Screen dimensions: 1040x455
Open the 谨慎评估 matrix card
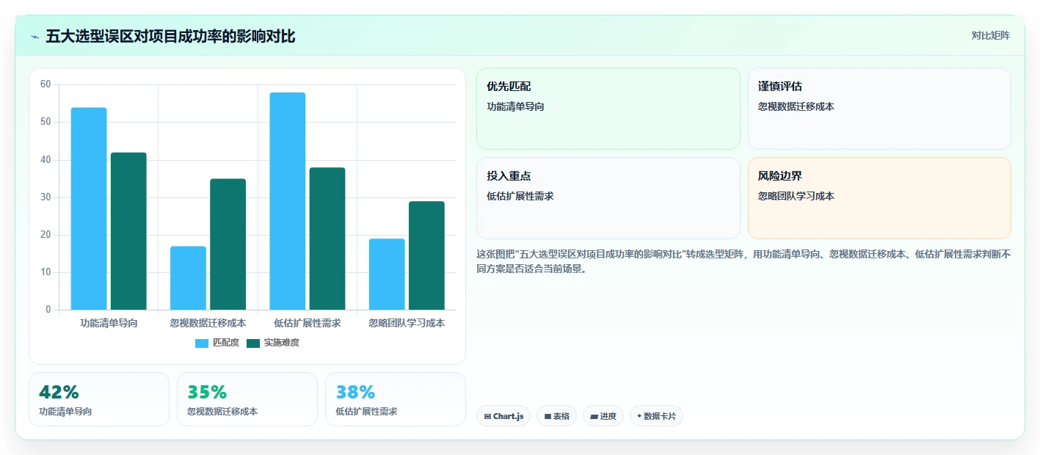(x=879, y=109)
